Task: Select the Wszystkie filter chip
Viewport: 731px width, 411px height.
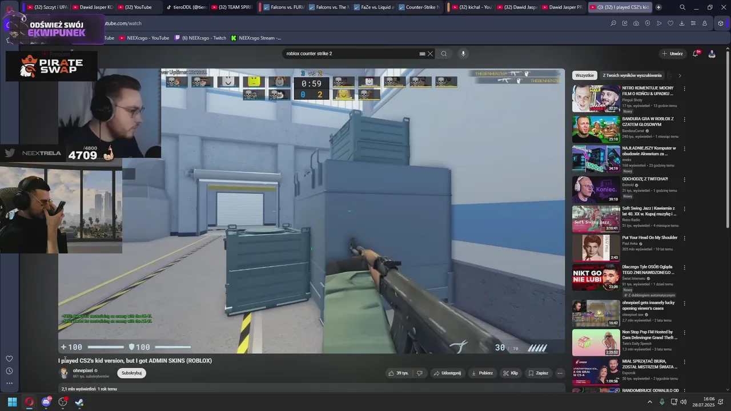Action: (x=585, y=75)
